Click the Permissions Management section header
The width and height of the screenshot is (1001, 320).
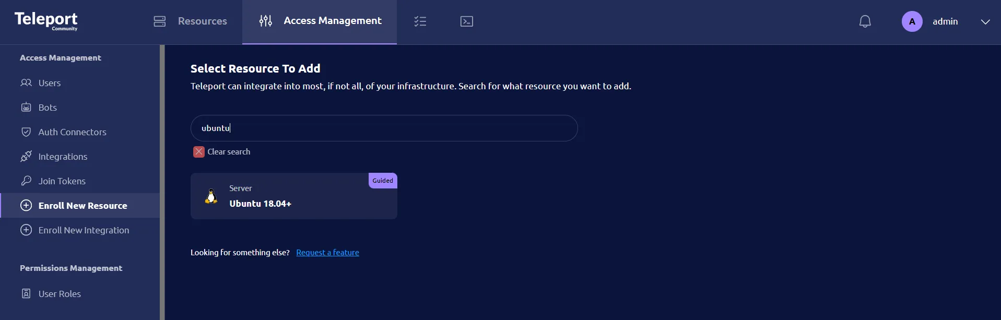(71, 268)
